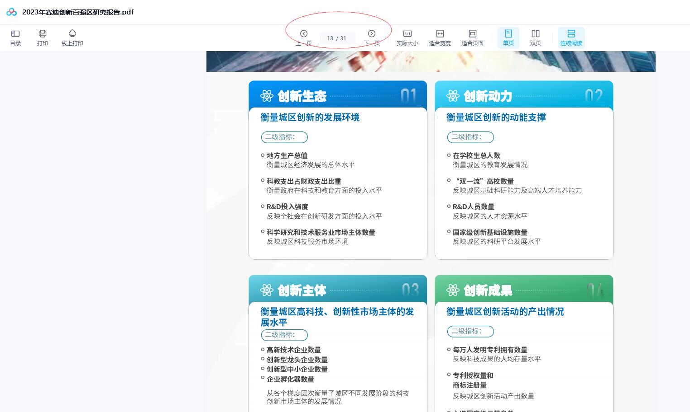Click the 创新动力 02 card header
The height and width of the screenshot is (412, 690).
524,96
